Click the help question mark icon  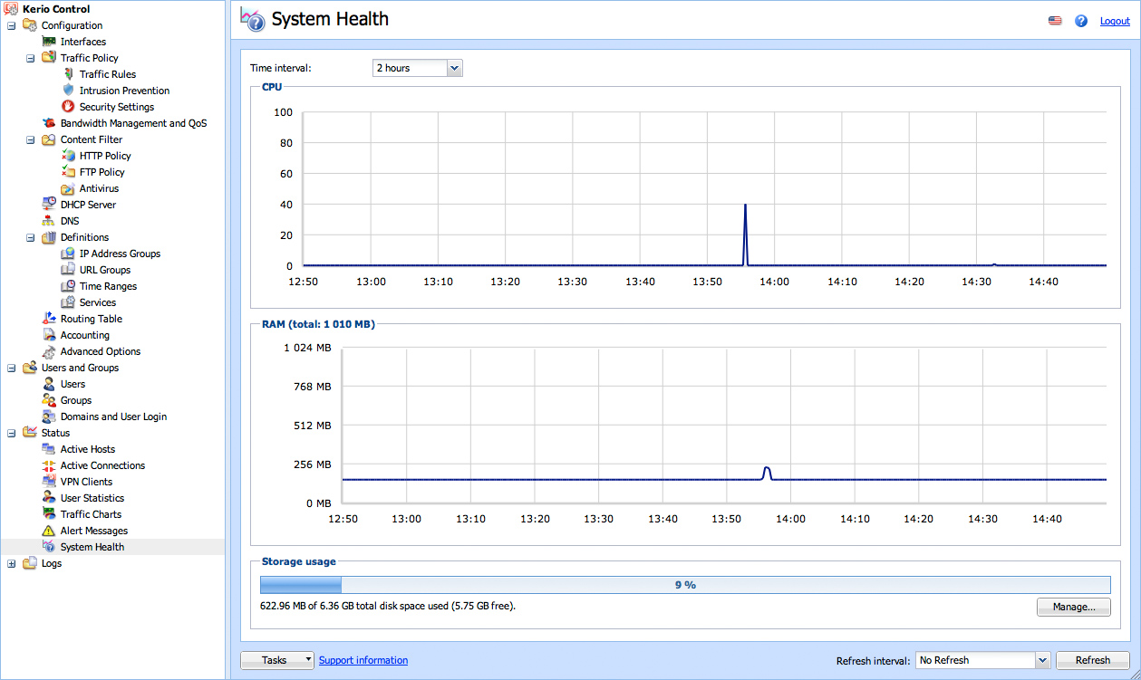[x=1081, y=21]
